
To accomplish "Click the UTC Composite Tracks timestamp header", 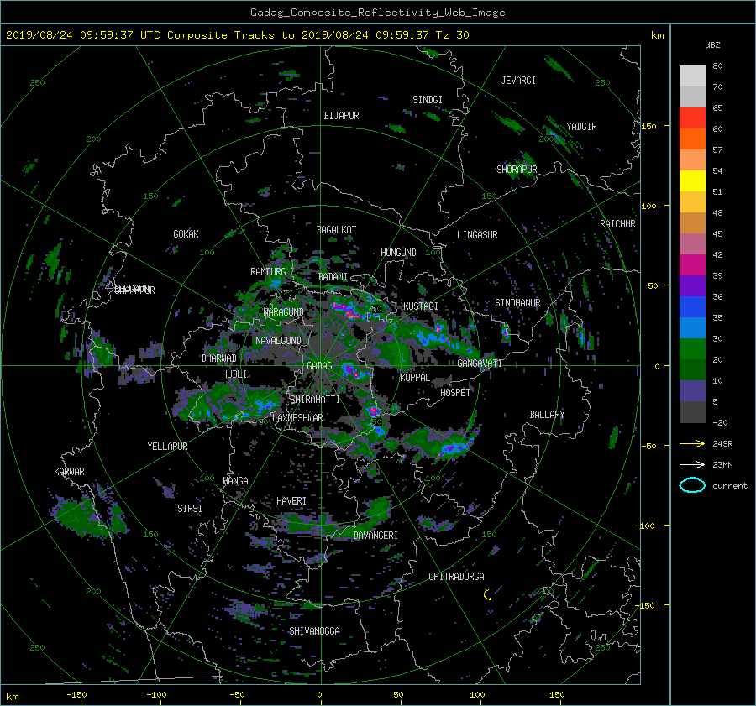I will (237, 35).
